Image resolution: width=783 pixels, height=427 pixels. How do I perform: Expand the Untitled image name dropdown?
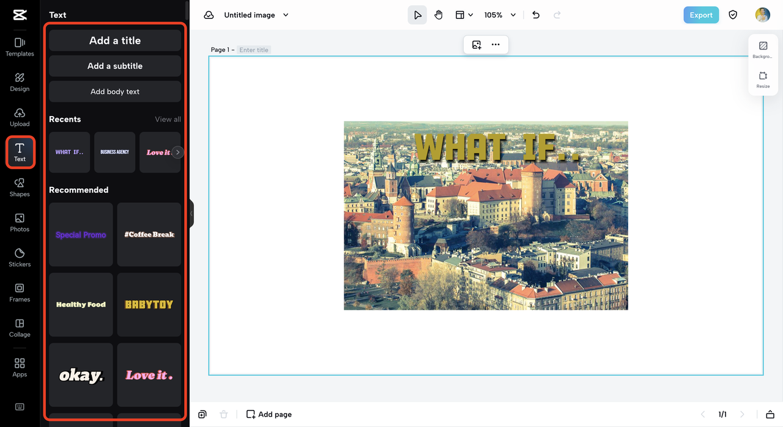[x=286, y=15]
